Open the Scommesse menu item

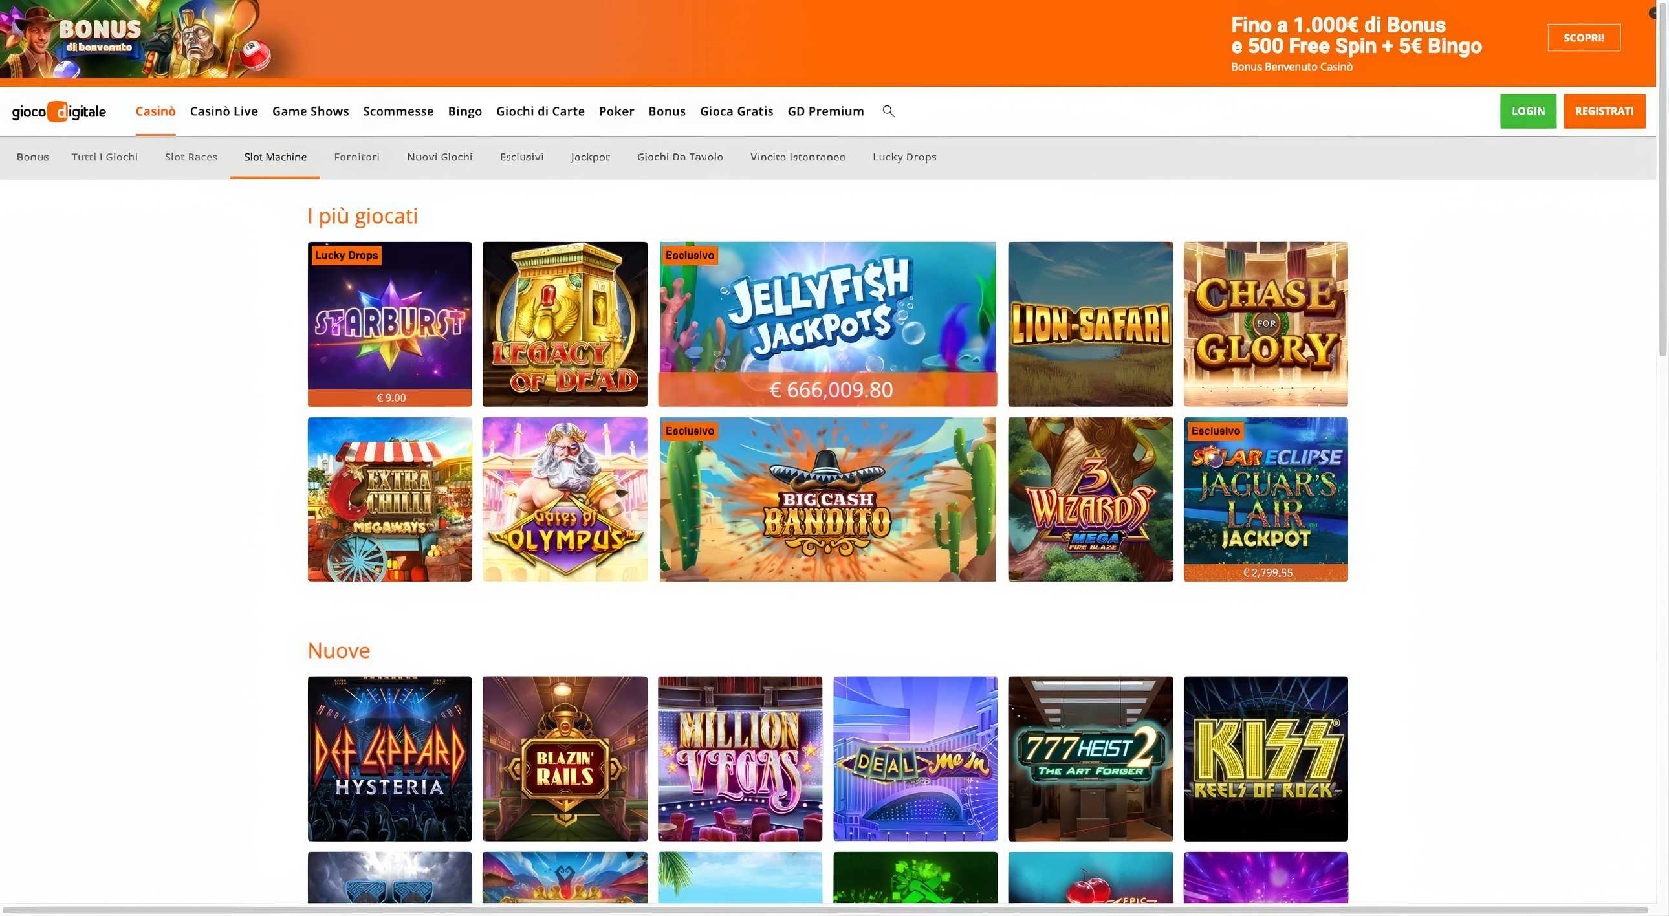point(398,111)
